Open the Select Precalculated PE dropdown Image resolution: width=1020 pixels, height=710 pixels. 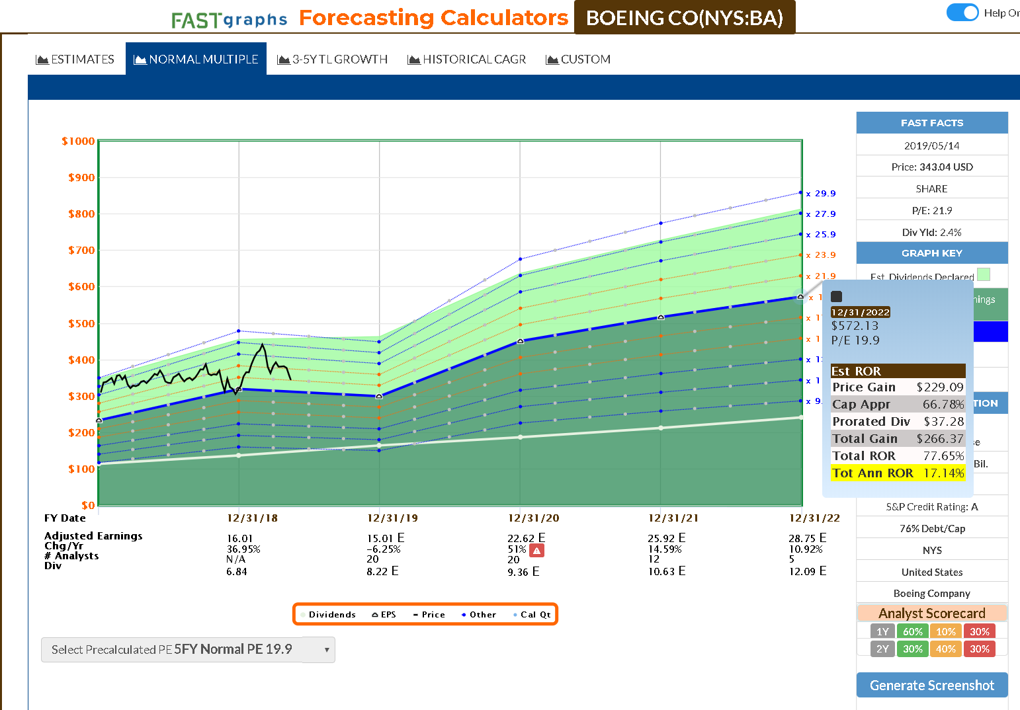[x=188, y=650]
